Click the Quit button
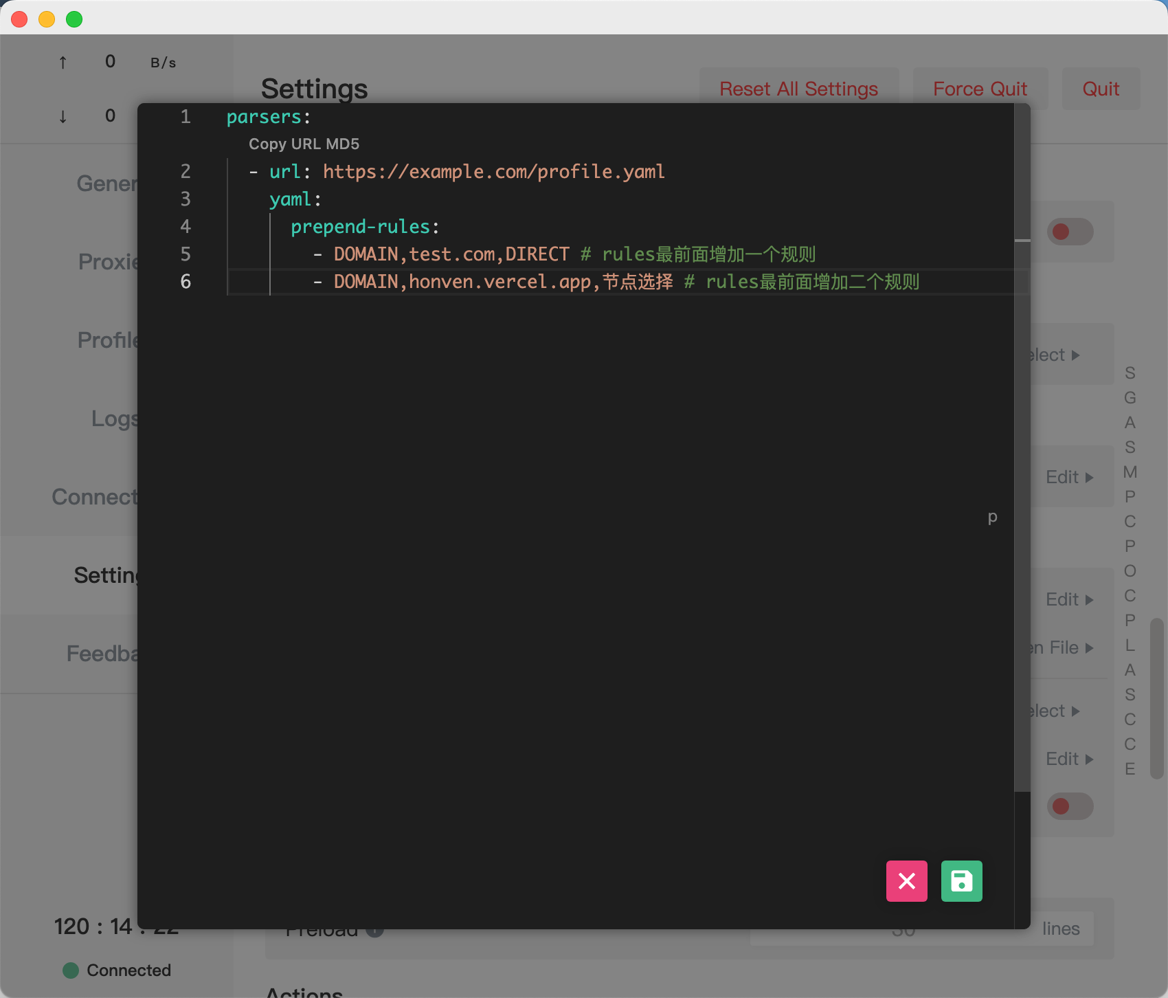The width and height of the screenshot is (1168, 998). [1101, 89]
